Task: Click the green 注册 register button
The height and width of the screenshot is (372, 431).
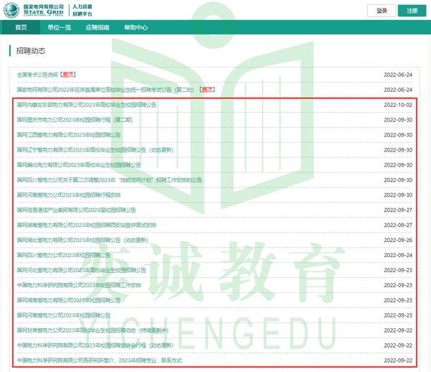Action: (x=412, y=11)
